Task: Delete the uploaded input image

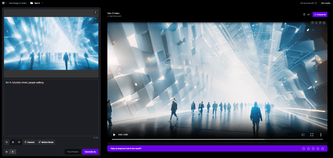Action: pos(95,12)
